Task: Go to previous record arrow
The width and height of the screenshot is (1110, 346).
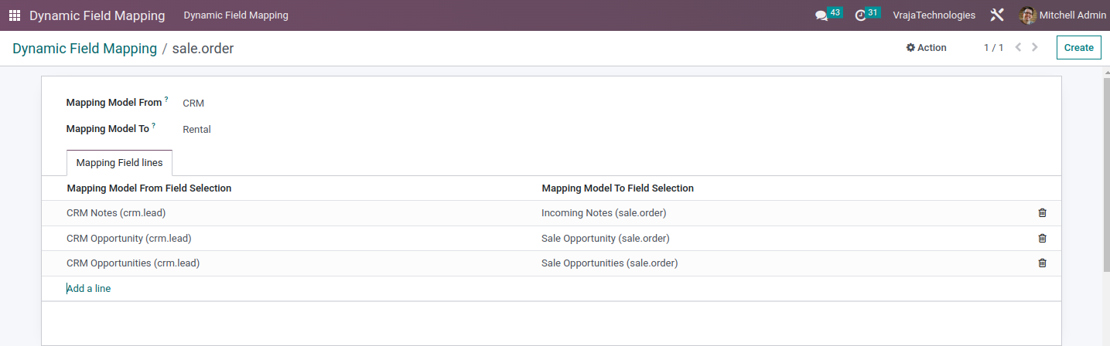Action: click(1018, 48)
